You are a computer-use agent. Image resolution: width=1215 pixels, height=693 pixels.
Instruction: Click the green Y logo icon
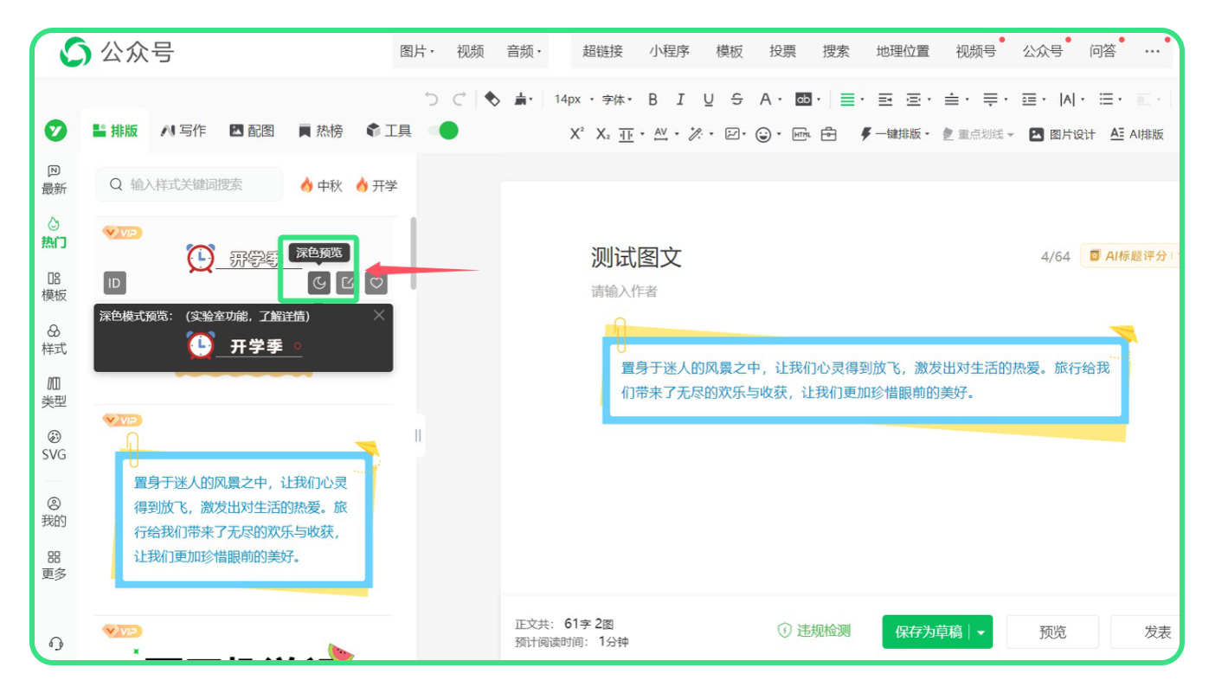(56, 131)
